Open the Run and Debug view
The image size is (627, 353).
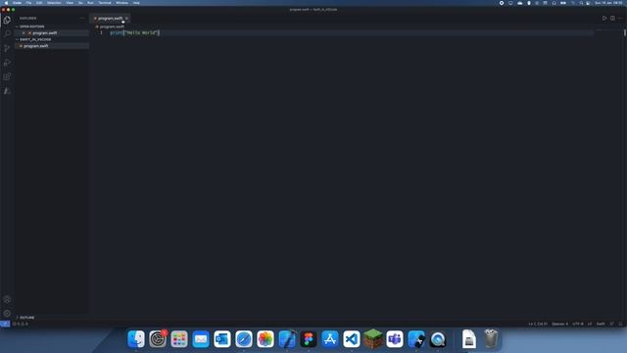click(7, 63)
